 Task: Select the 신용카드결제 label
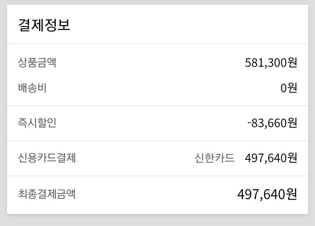coord(47,158)
